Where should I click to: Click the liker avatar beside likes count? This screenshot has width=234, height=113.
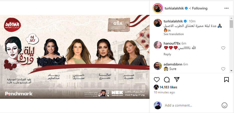156,87
